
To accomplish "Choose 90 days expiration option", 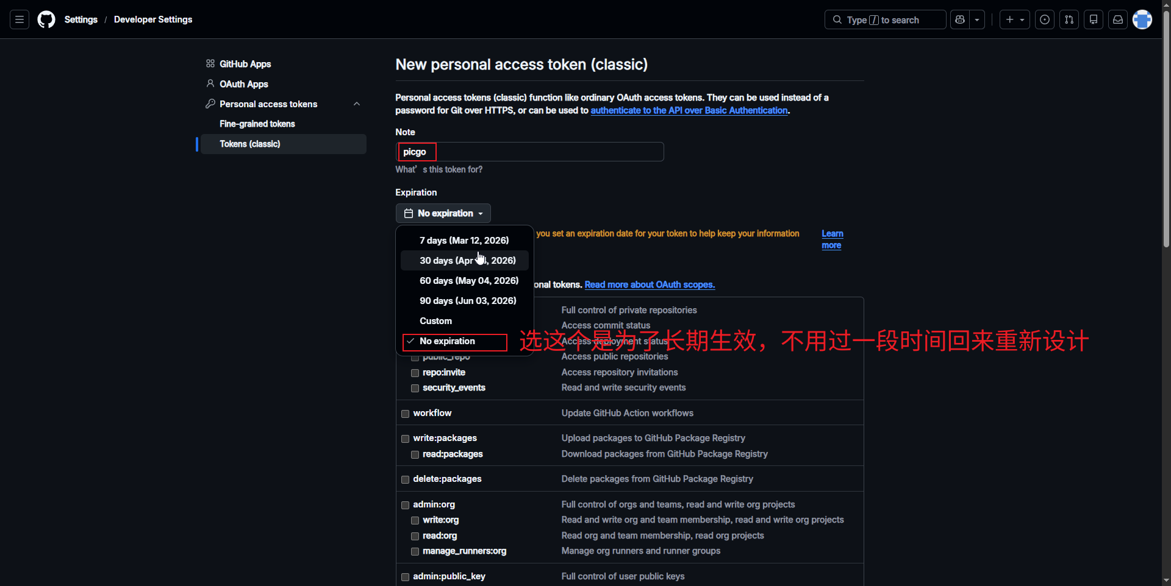I will tap(465, 301).
